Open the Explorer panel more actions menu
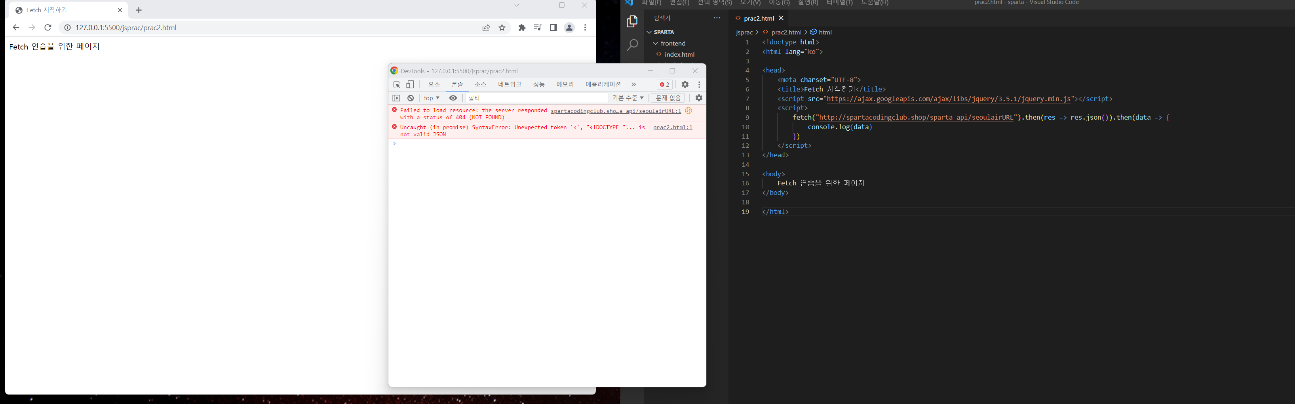1295x404 pixels. pyautogui.click(x=717, y=18)
